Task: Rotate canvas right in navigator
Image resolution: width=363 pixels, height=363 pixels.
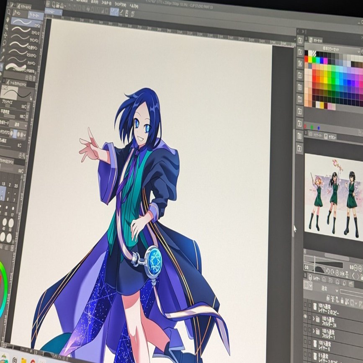Action: (332, 272)
